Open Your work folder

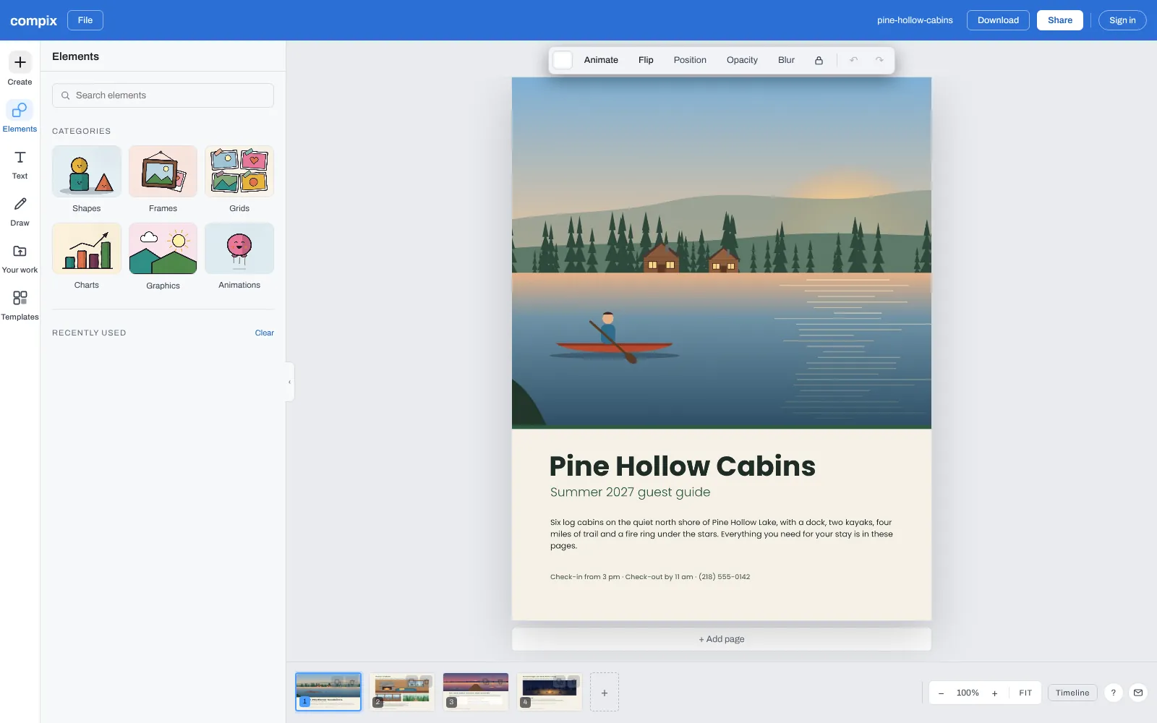point(20,258)
